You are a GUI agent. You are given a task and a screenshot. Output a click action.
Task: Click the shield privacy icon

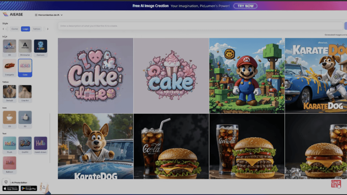(6, 182)
